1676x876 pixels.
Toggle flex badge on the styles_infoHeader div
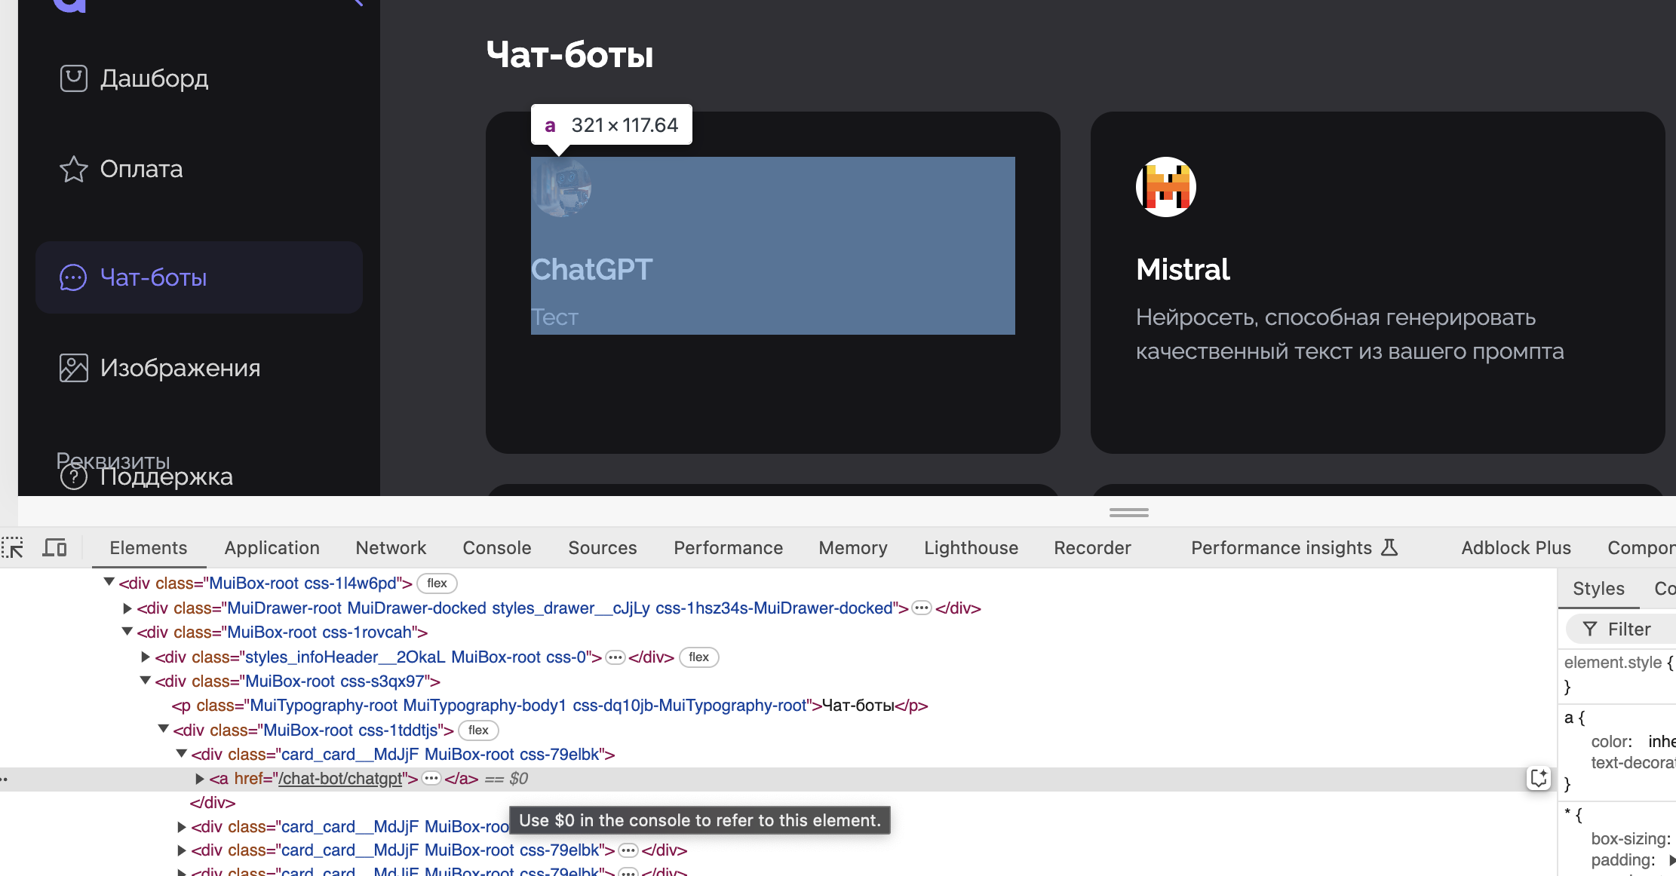[698, 657]
